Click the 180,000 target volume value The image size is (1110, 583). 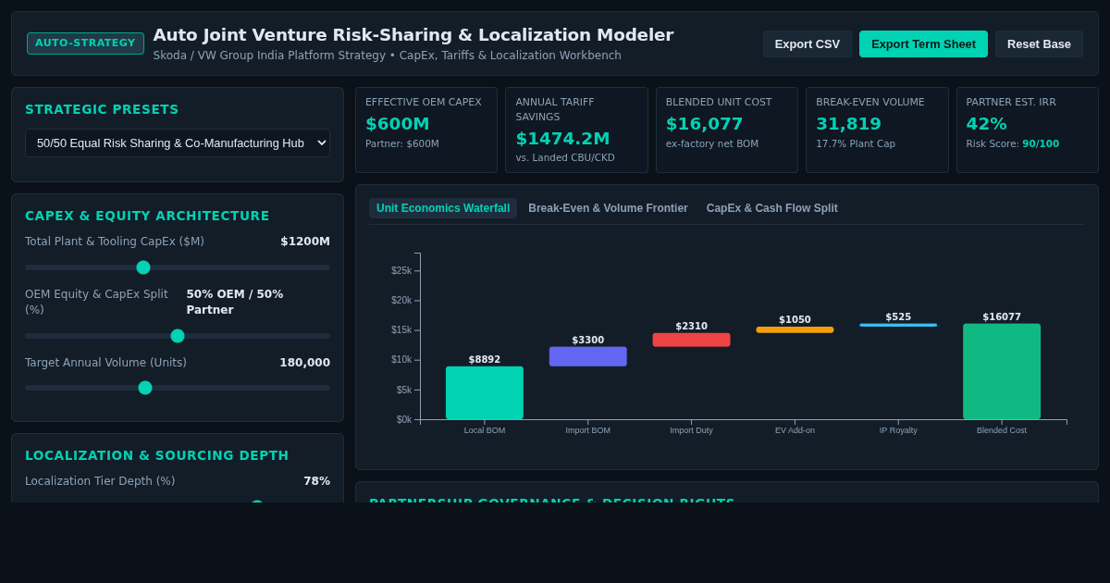point(304,363)
